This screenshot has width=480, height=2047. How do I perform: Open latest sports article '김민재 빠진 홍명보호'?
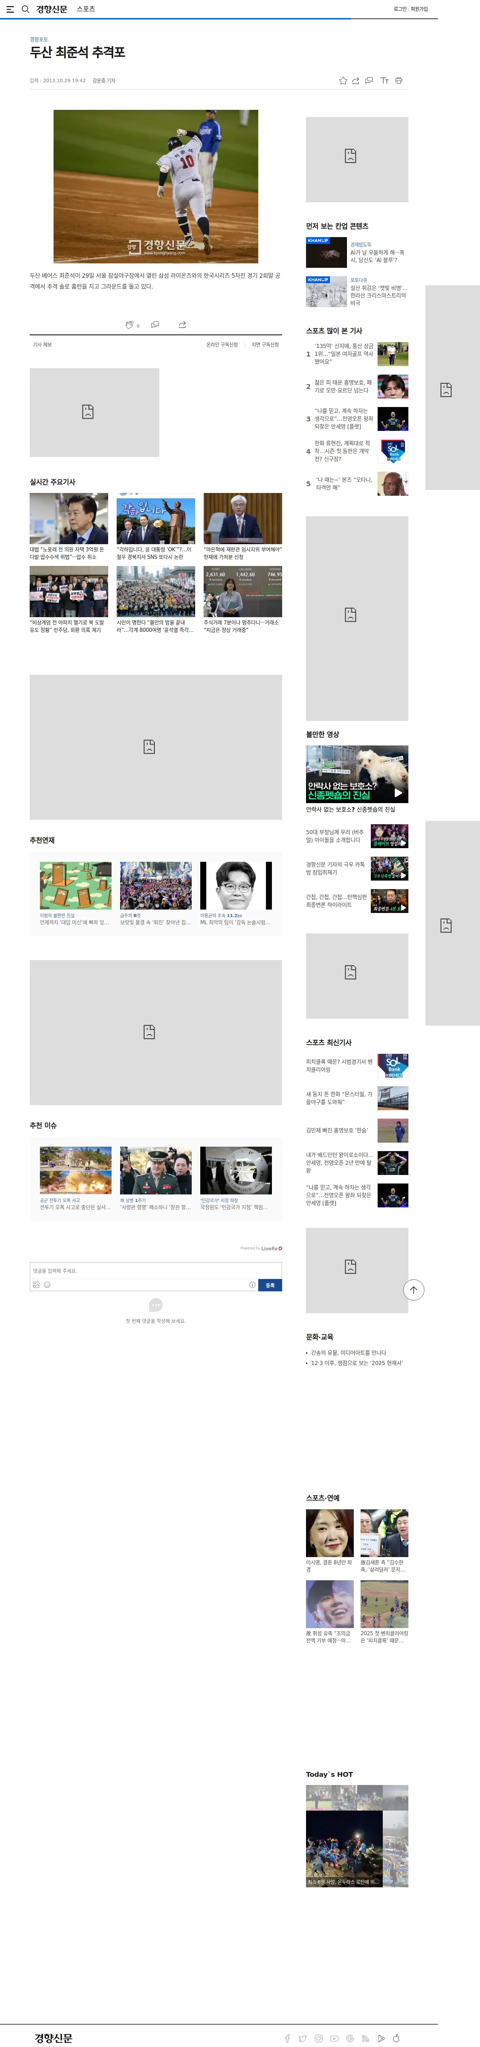click(x=357, y=1130)
